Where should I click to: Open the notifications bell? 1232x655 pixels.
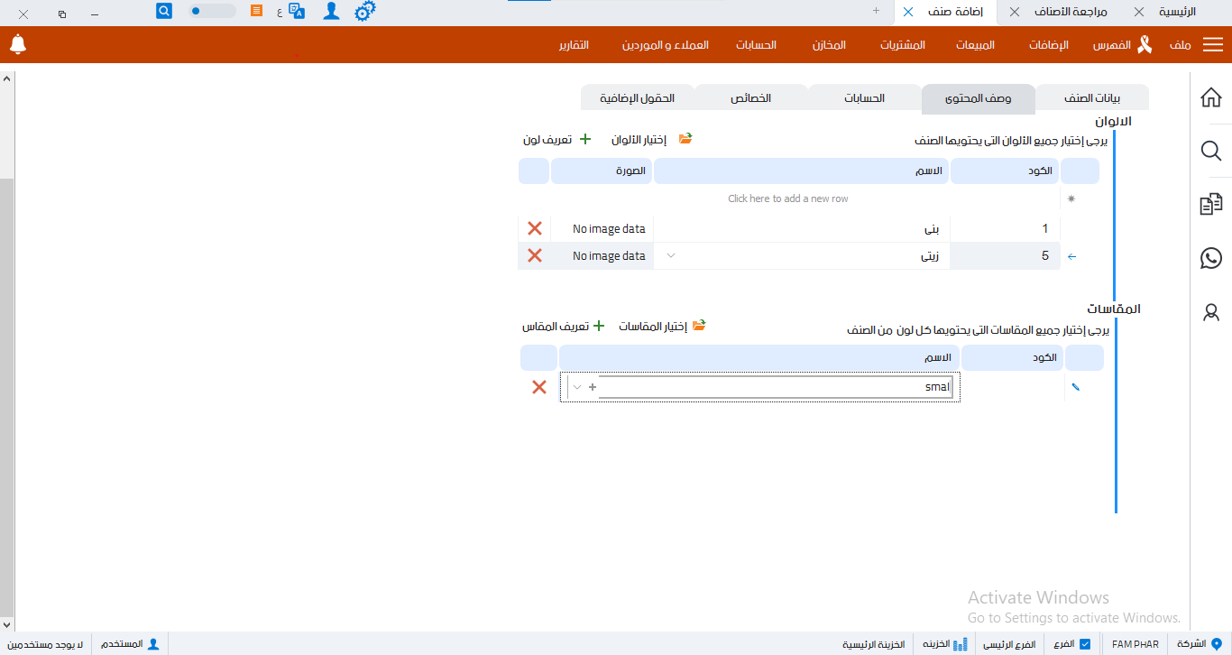18,44
